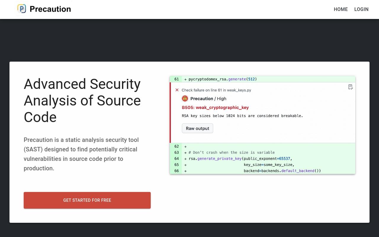This screenshot has height=237, width=379.
Task: Open the HOME navigation item
Action: pos(341,9)
